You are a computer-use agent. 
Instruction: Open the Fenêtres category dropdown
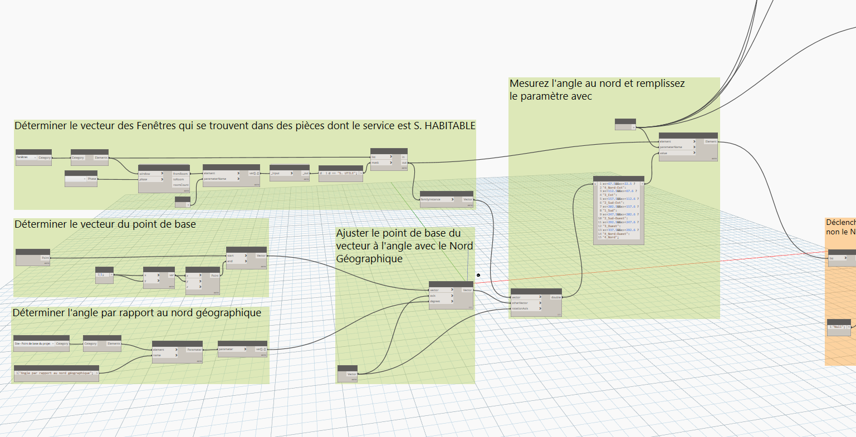tap(26, 158)
